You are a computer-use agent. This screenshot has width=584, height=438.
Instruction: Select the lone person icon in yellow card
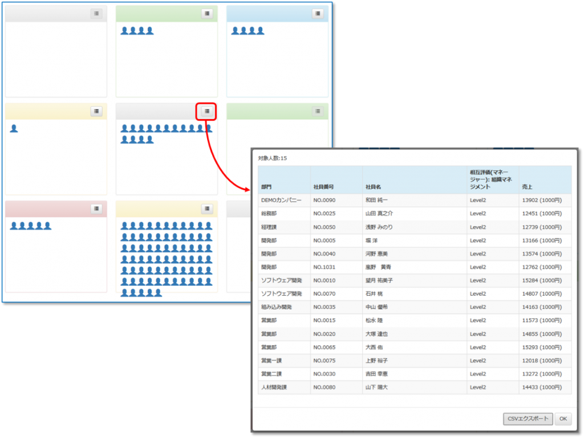(x=14, y=129)
